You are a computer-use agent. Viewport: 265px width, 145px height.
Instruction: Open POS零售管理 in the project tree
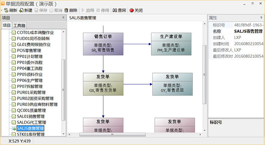click(x=29, y=51)
